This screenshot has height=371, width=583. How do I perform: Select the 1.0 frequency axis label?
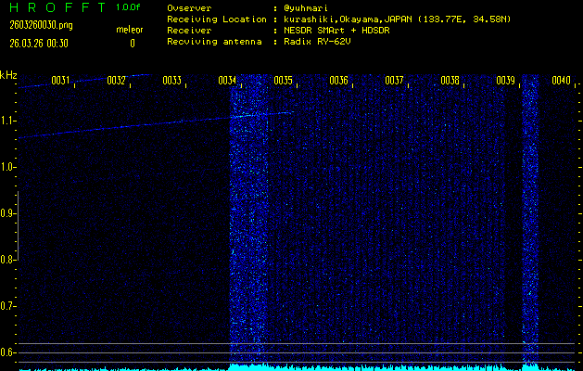pyautogui.click(x=9, y=167)
